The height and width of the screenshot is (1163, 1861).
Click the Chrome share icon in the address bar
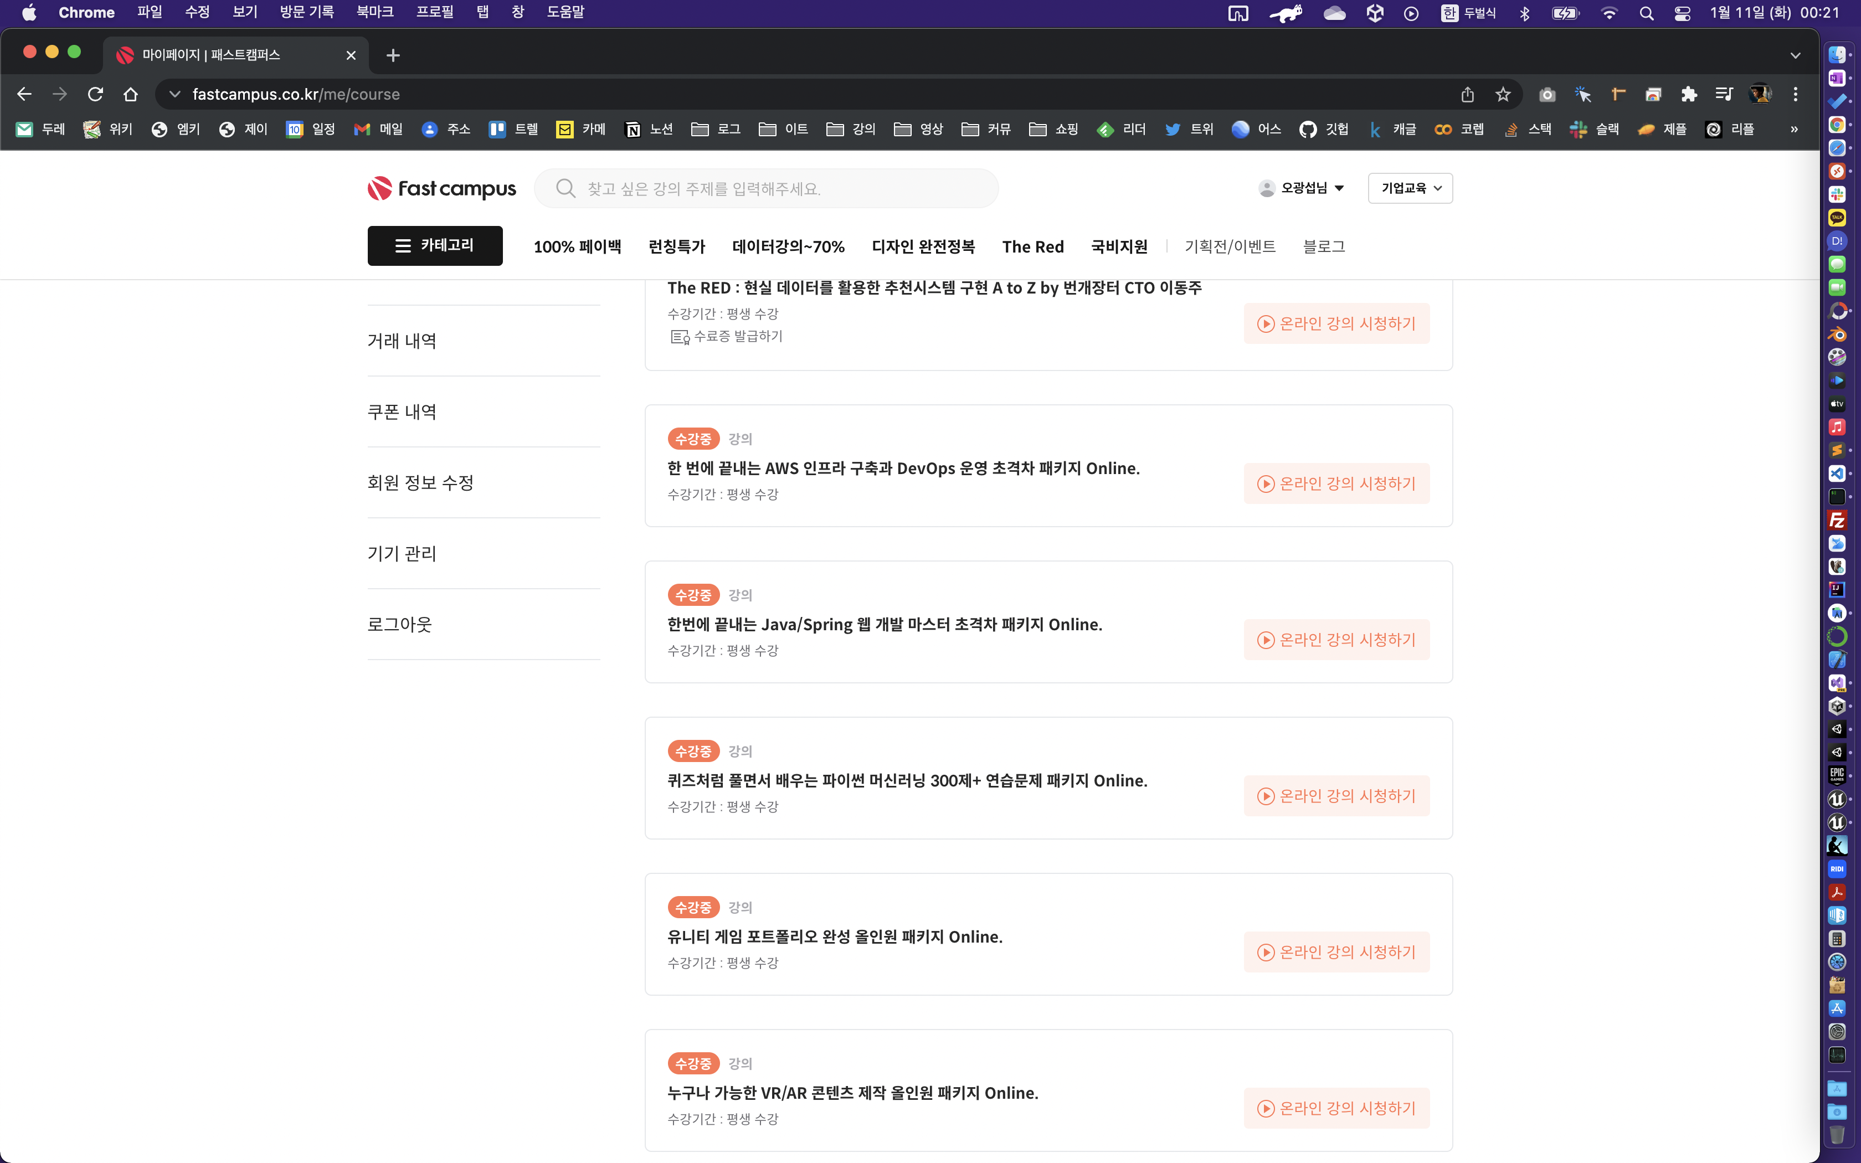point(1467,94)
